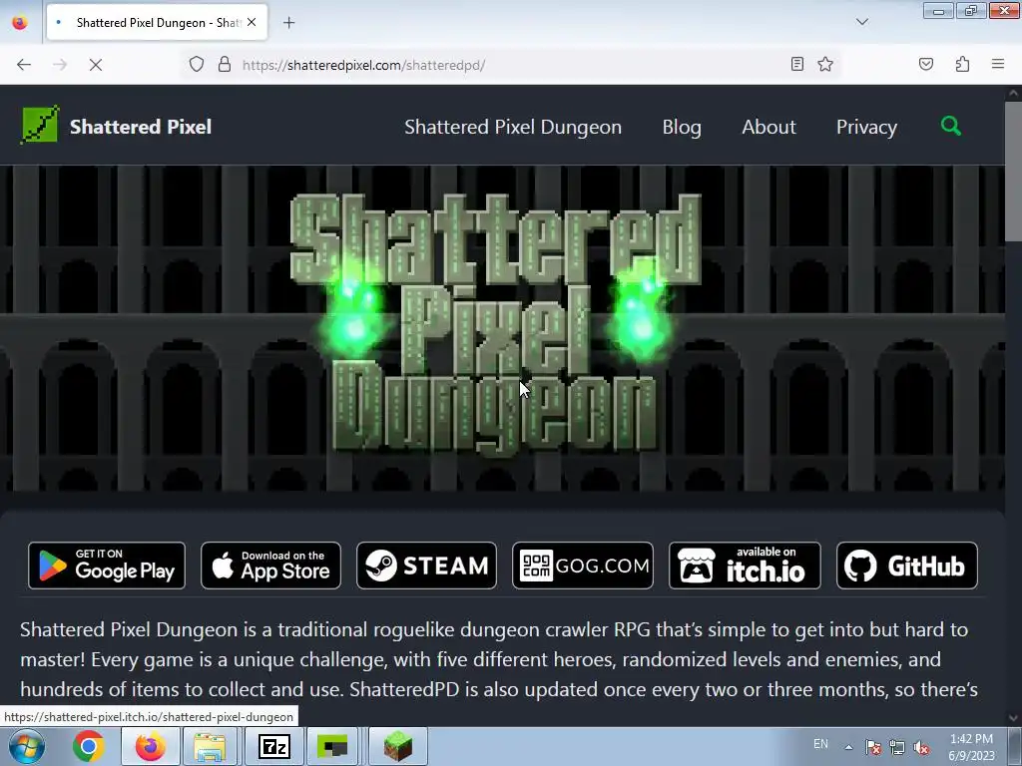The image size is (1022, 766).
Task: Click the GOG.COM store badge
Action: coord(583,566)
